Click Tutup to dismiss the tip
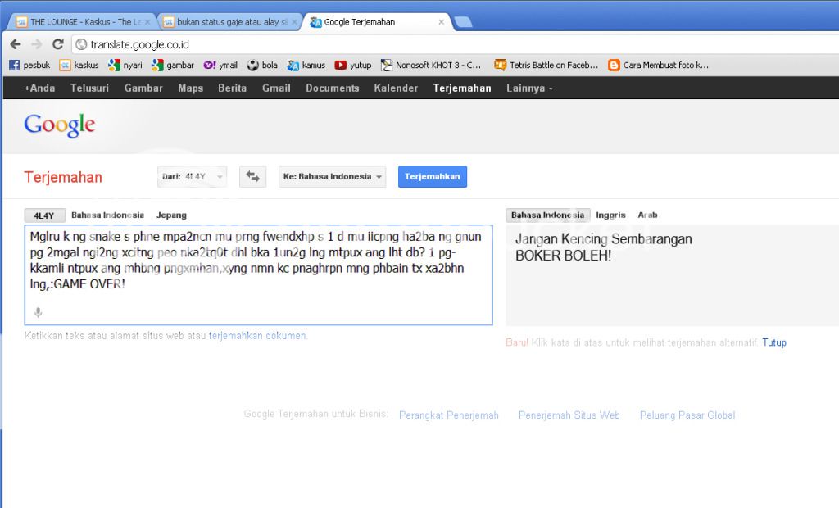 pyautogui.click(x=774, y=342)
